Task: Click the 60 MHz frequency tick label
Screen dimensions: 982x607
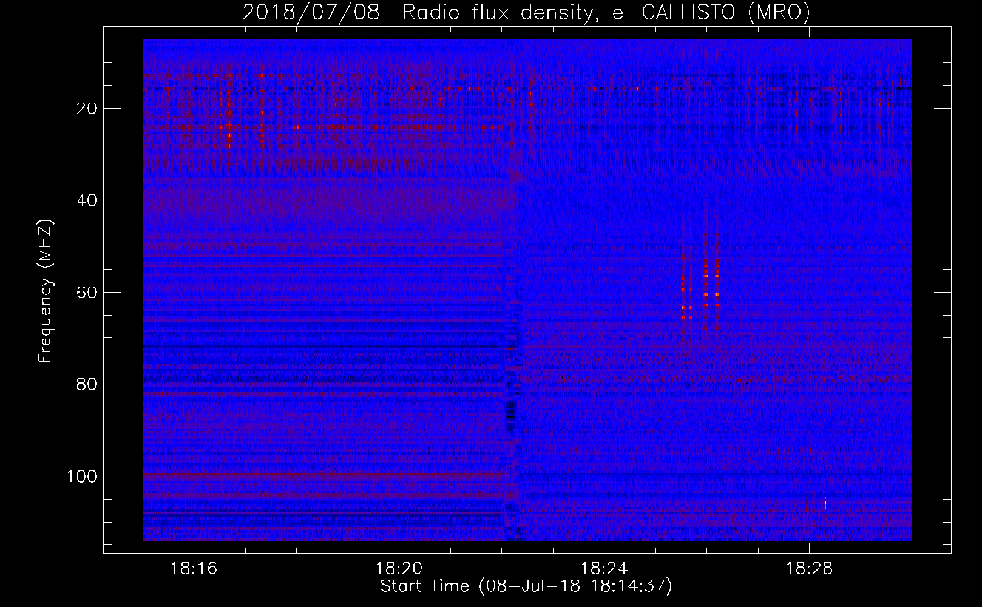Action: [x=87, y=293]
